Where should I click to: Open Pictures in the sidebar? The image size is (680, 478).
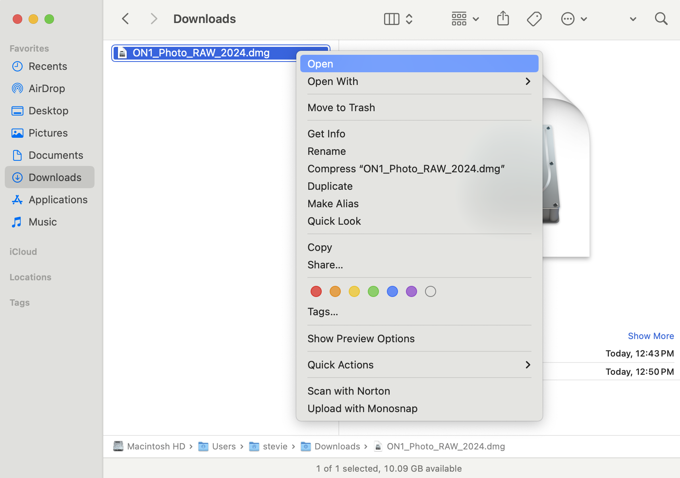click(x=50, y=133)
